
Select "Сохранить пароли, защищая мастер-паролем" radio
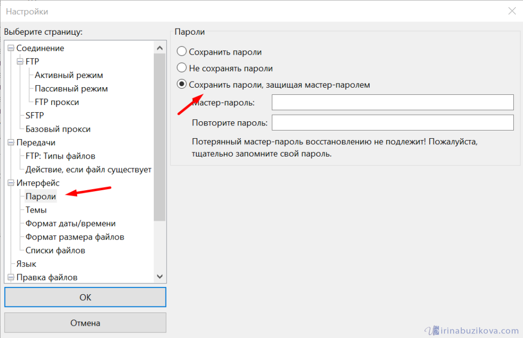click(181, 85)
